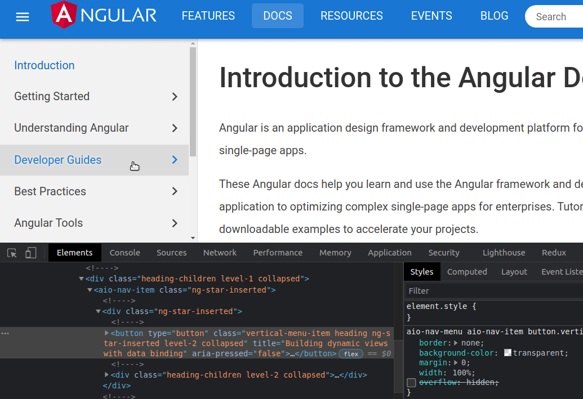Click the flex badge on the button element
The height and width of the screenshot is (399, 583).
(350, 353)
